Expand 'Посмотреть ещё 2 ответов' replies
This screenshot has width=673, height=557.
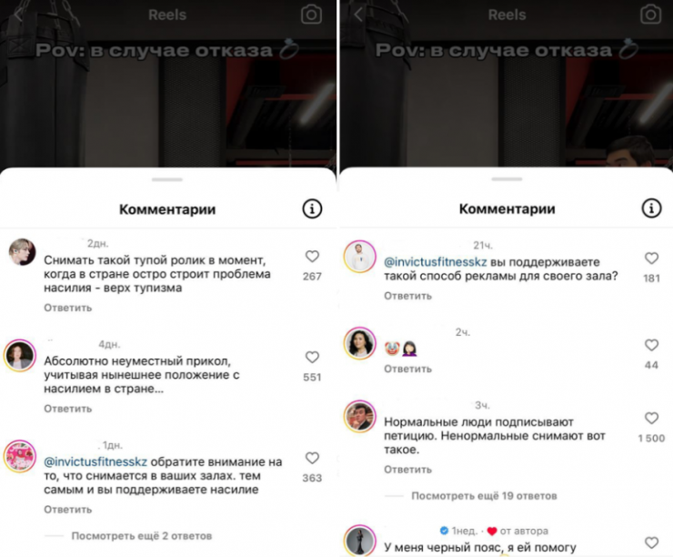[x=142, y=536]
